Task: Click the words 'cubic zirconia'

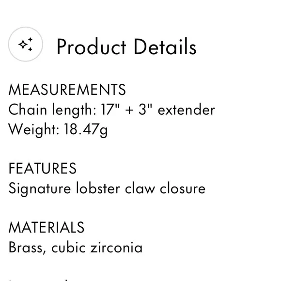Action: [x=97, y=248]
